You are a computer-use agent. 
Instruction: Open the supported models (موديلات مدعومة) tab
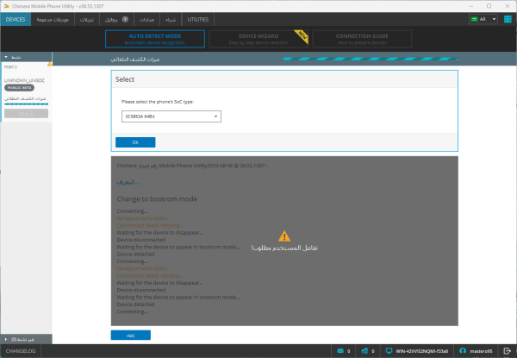pyautogui.click(x=53, y=20)
